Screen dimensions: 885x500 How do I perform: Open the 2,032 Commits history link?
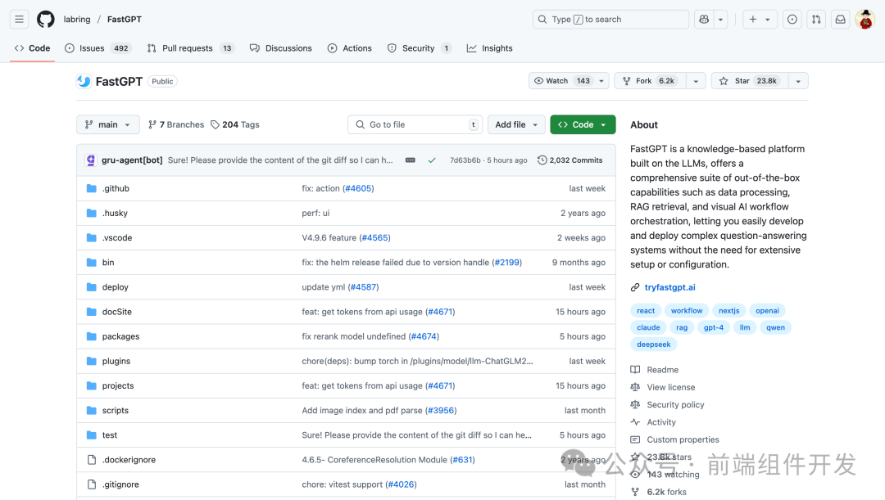(570, 160)
